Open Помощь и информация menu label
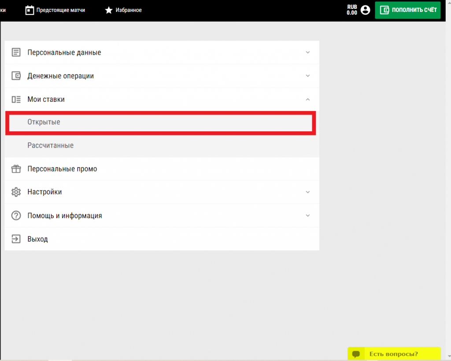The height and width of the screenshot is (361, 451). (x=65, y=216)
